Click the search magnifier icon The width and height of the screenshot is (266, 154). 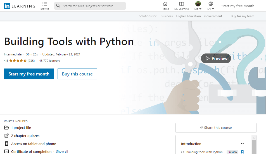(58, 6)
